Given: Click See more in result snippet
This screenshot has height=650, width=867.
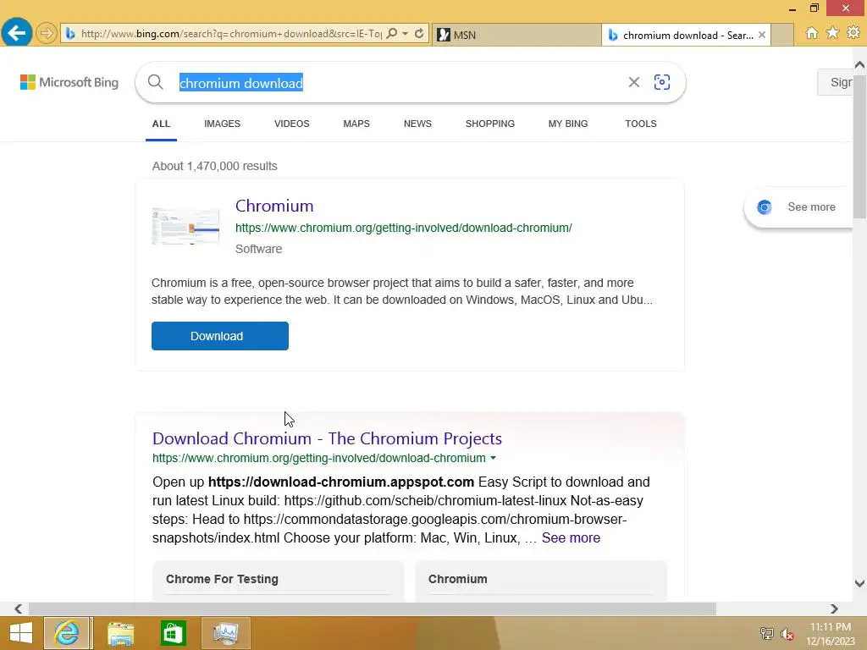Looking at the screenshot, I should pos(571,537).
